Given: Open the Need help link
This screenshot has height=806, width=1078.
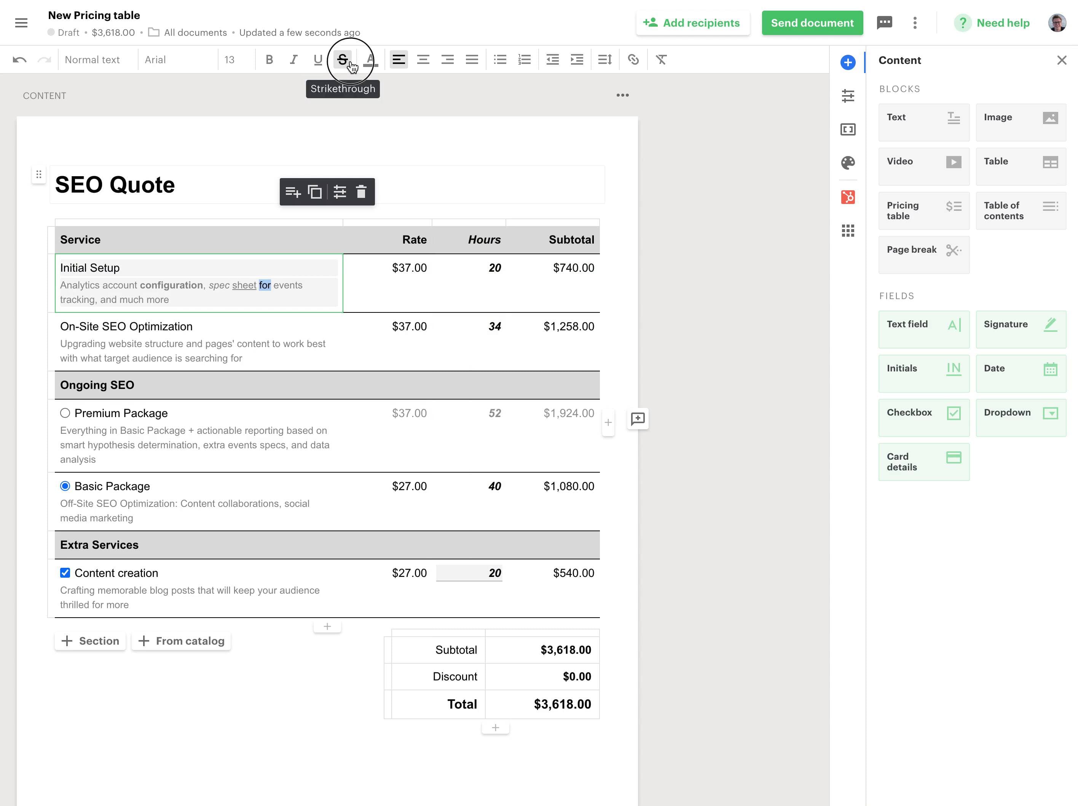Looking at the screenshot, I should [992, 23].
